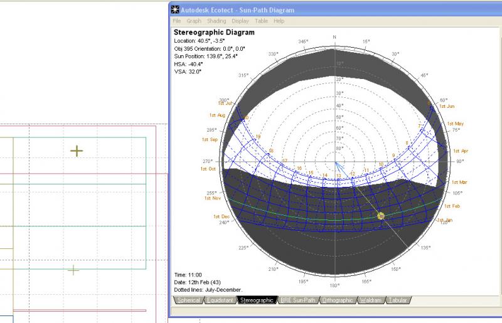Open the Shading menu
Viewport: 502px width, 323px height.
216,21
